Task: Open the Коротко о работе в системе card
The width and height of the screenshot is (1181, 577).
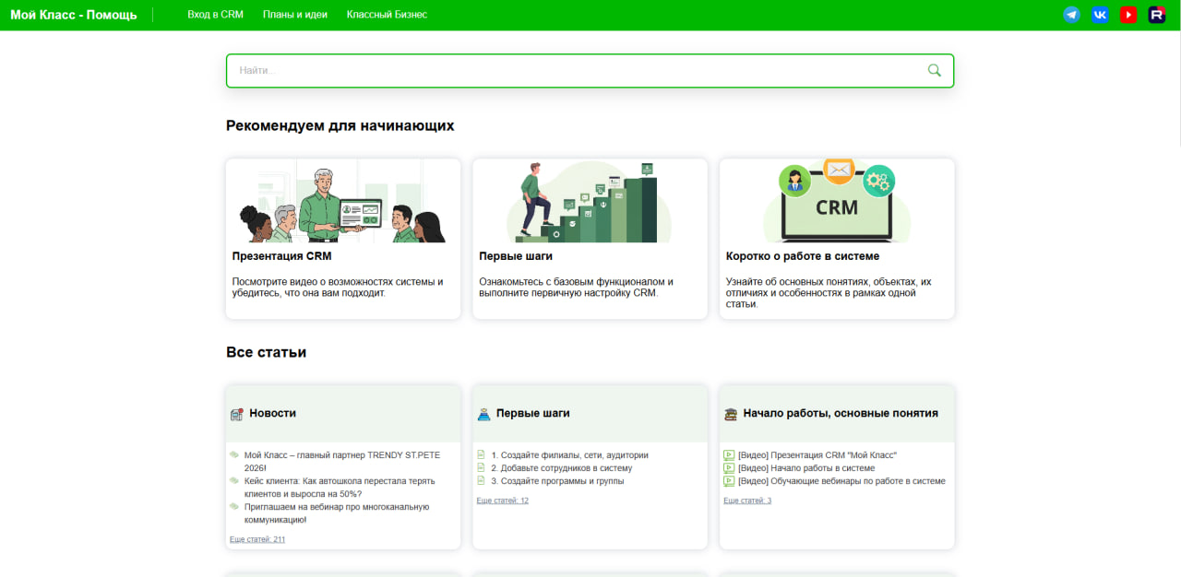Action: (x=837, y=239)
